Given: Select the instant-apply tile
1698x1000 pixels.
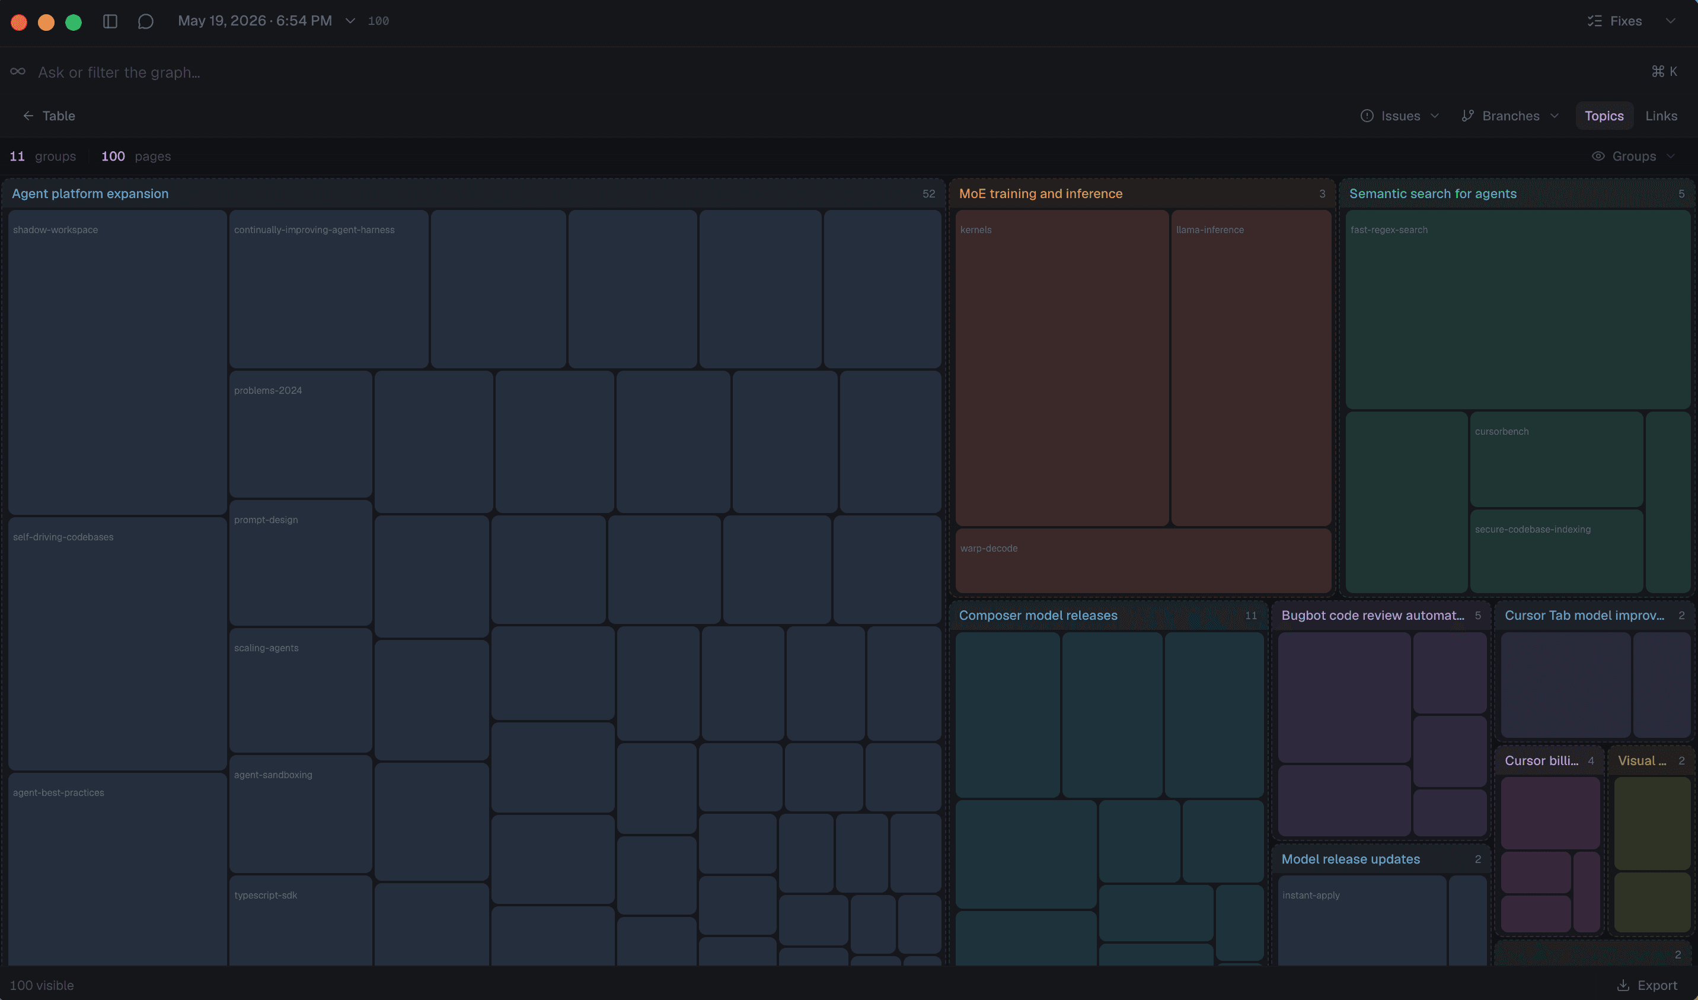Looking at the screenshot, I should tap(1362, 921).
